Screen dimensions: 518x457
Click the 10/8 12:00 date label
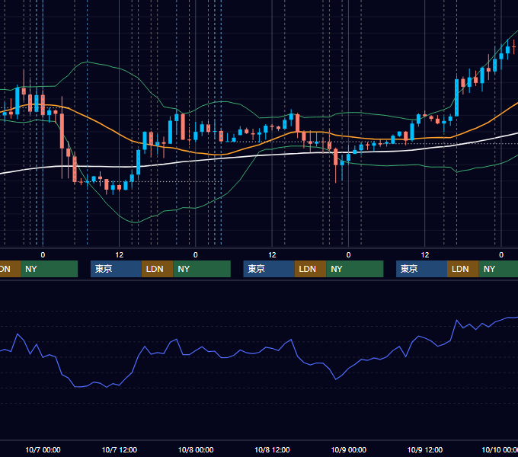[x=272, y=449]
